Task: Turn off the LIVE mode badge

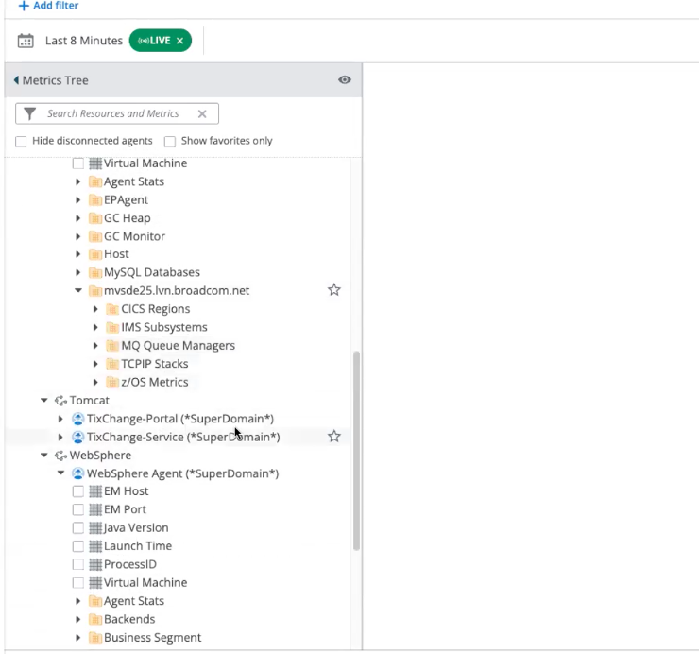Action: tap(179, 41)
